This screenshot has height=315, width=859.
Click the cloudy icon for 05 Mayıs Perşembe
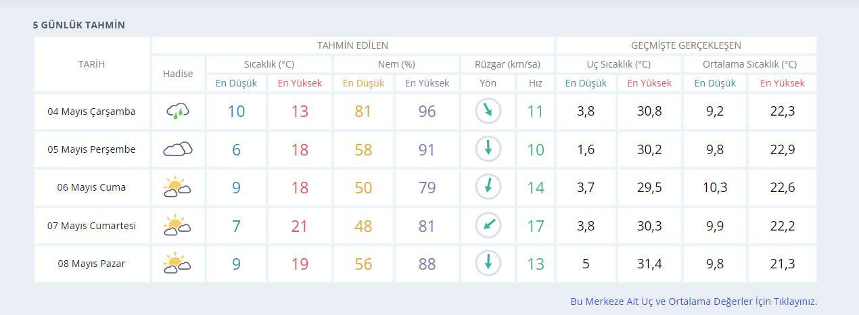coord(178,149)
